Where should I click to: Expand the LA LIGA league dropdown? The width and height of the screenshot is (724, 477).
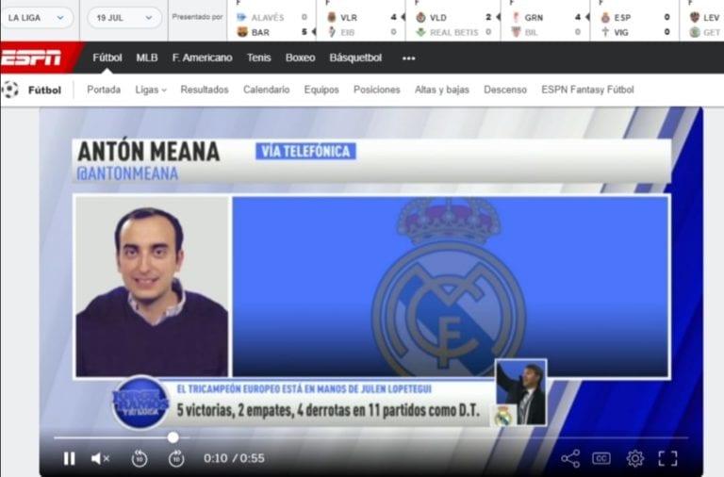click(x=37, y=18)
